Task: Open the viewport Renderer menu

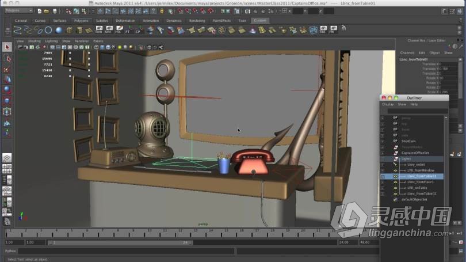Action: pyautogui.click(x=82, y=41)
